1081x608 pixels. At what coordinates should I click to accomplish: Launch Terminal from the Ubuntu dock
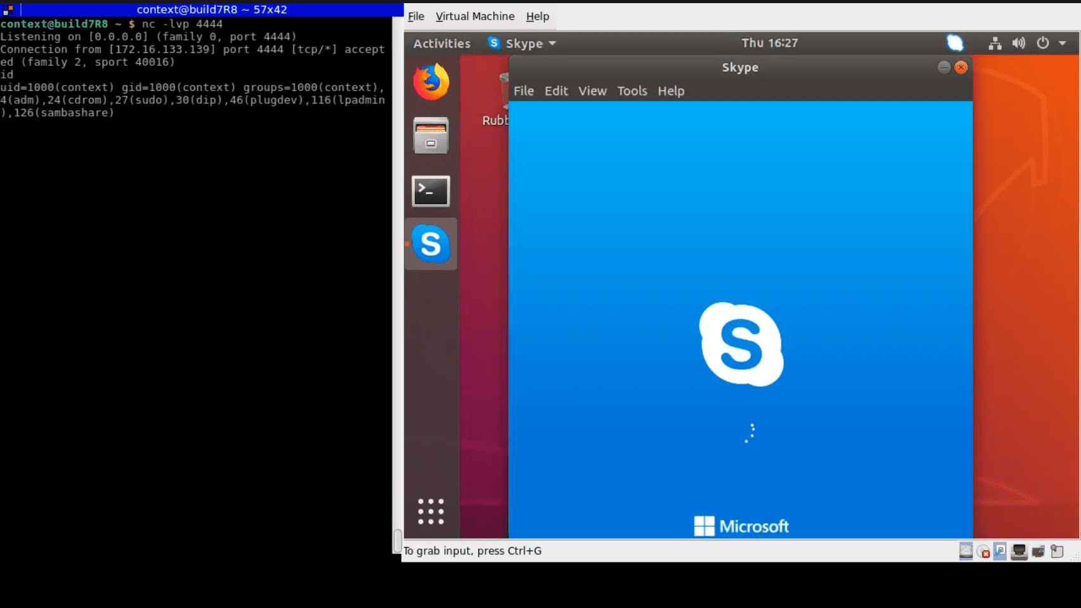pos(431,191)
